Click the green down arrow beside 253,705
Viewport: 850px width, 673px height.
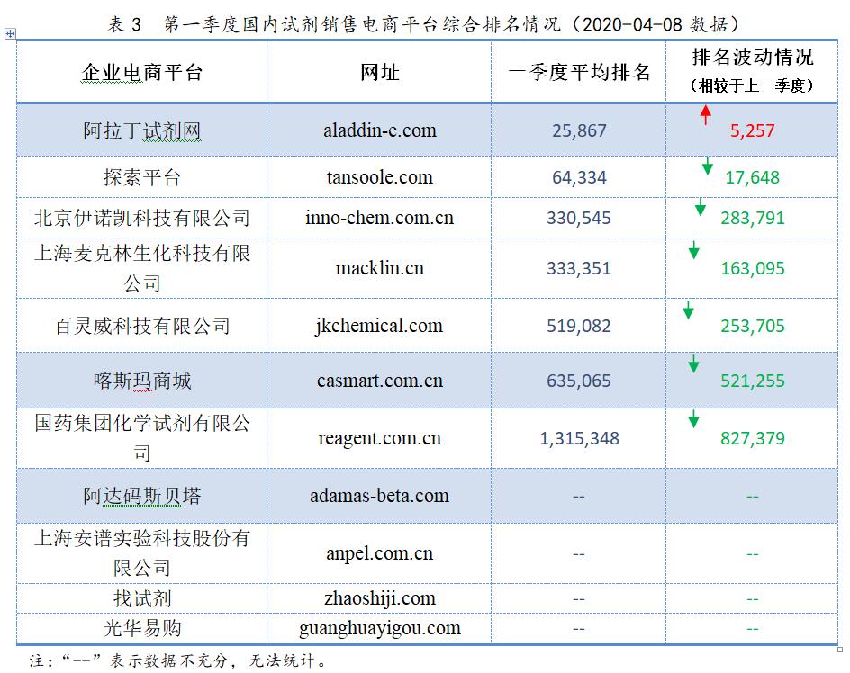pyautogui.click(x=689, y=310)
